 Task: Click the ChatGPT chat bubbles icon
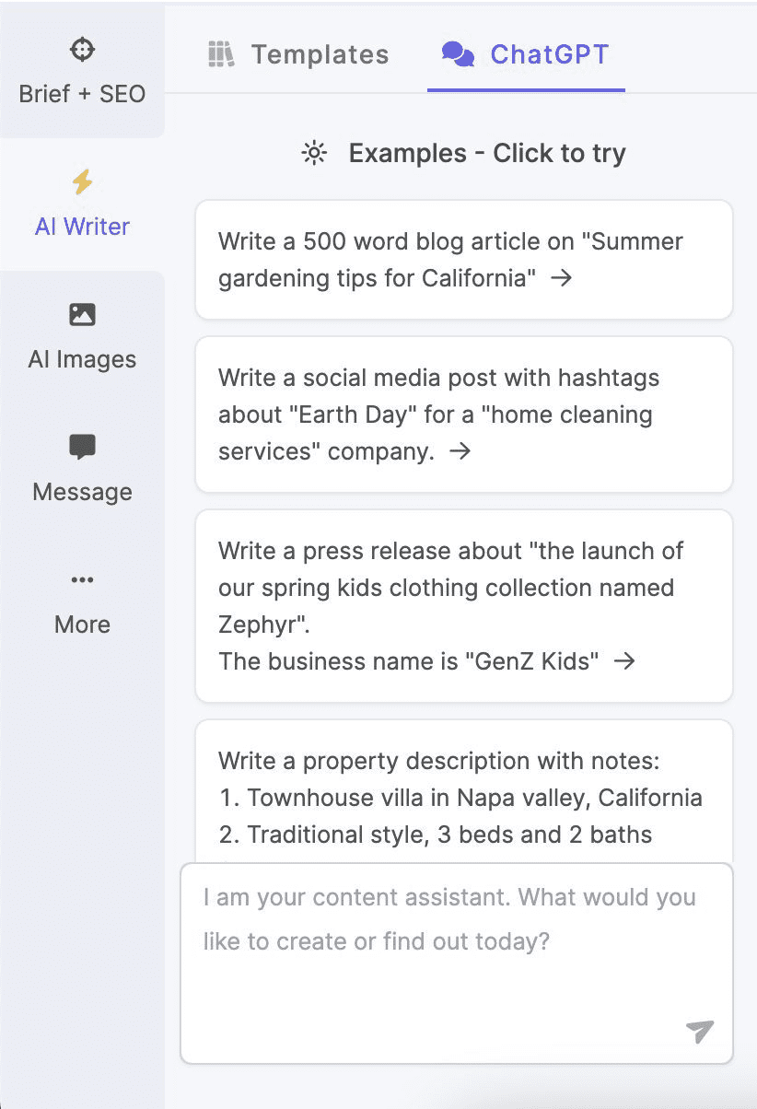point(458,54)
